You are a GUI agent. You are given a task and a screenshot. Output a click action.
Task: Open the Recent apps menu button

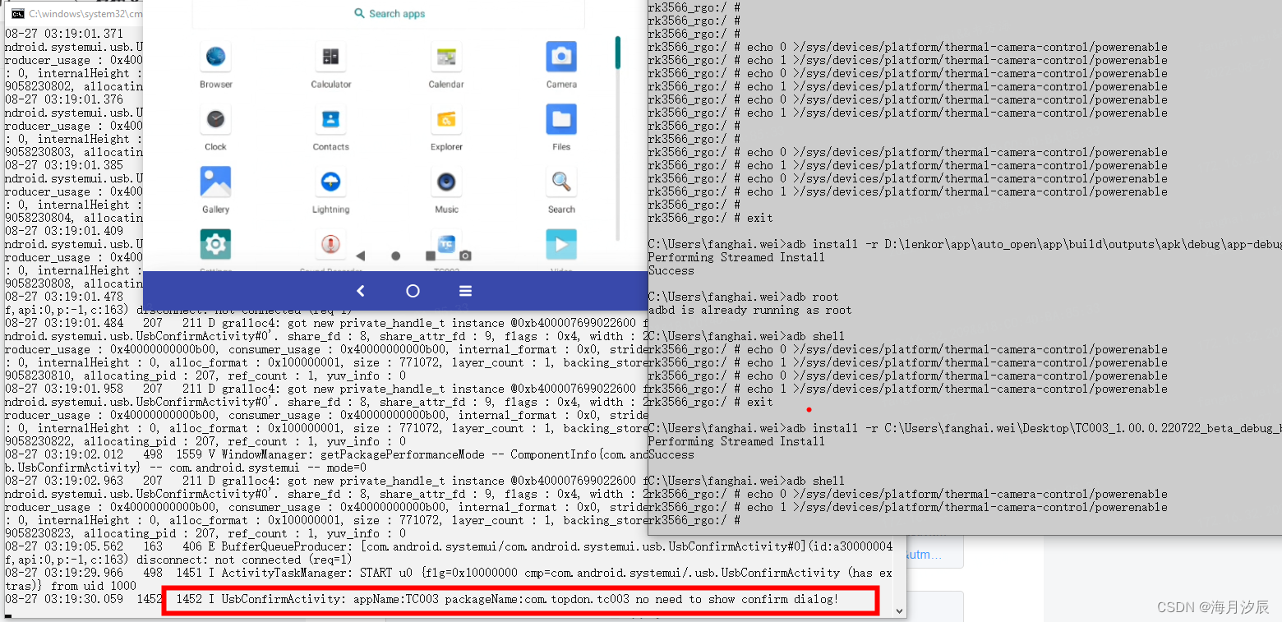[465, 290]
